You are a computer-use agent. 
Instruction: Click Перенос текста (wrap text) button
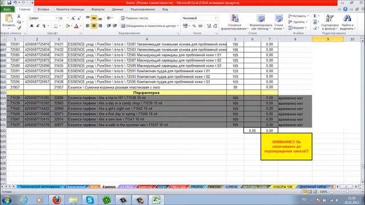(x=135, y=18)
